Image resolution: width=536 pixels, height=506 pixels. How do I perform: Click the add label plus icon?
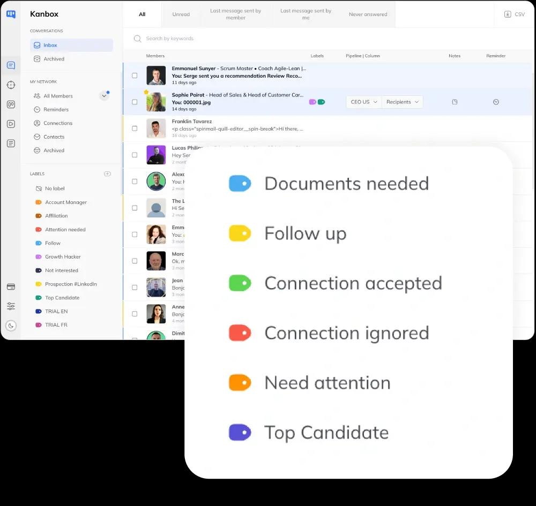(107, 174)
